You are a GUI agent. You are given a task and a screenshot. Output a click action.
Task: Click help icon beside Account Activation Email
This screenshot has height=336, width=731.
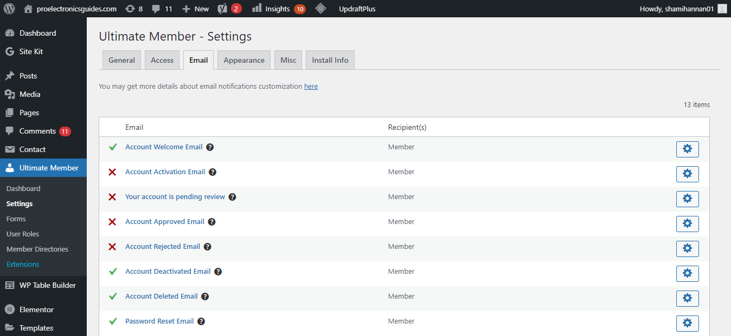click(213, 172)
